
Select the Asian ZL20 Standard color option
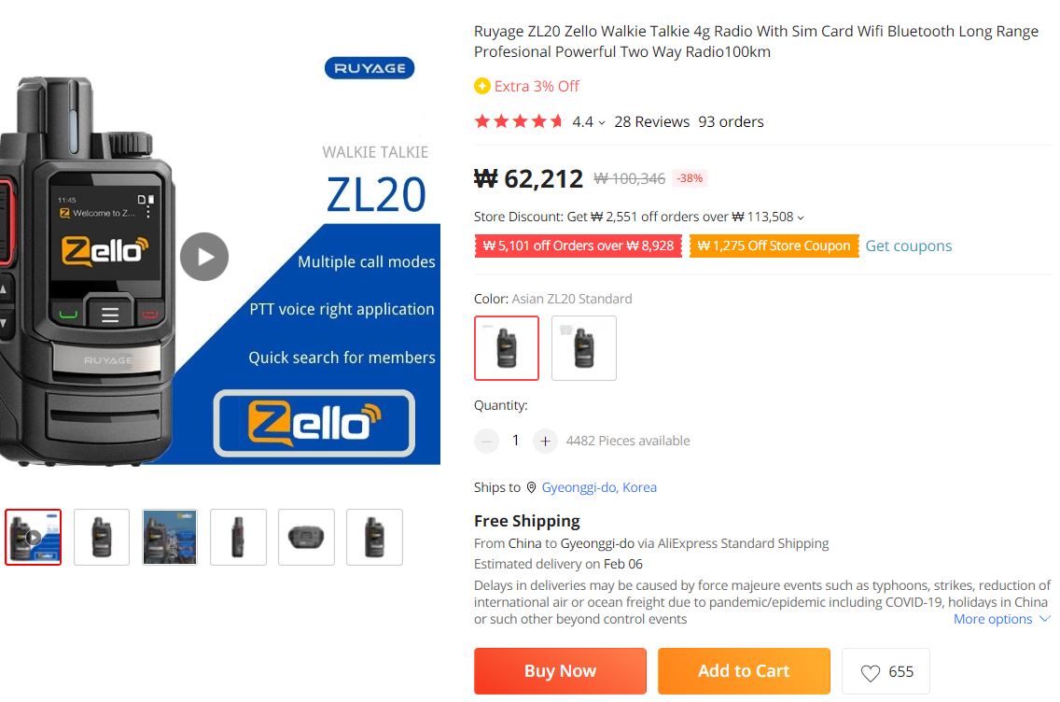click(x=507, y=348)
